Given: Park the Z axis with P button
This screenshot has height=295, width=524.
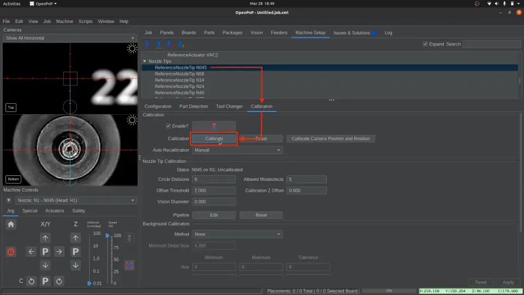Looking at the screenshot, I should [76, 252].
